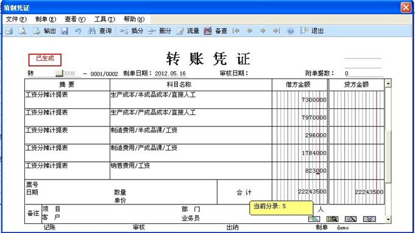Screen dimensions: 415x233
Task: Open print preview magnifier icon
Action: pos(23,31)
